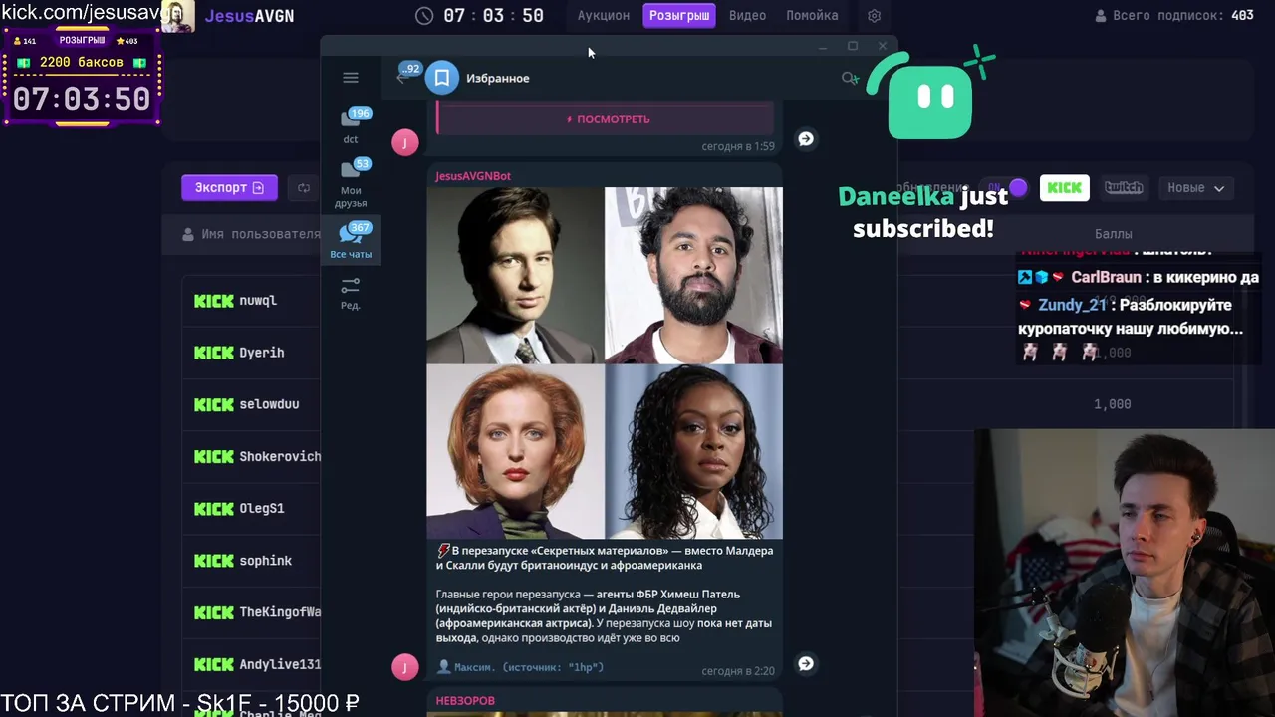
Task: Open red-haired woman photo in message
Action: (515, 452)
